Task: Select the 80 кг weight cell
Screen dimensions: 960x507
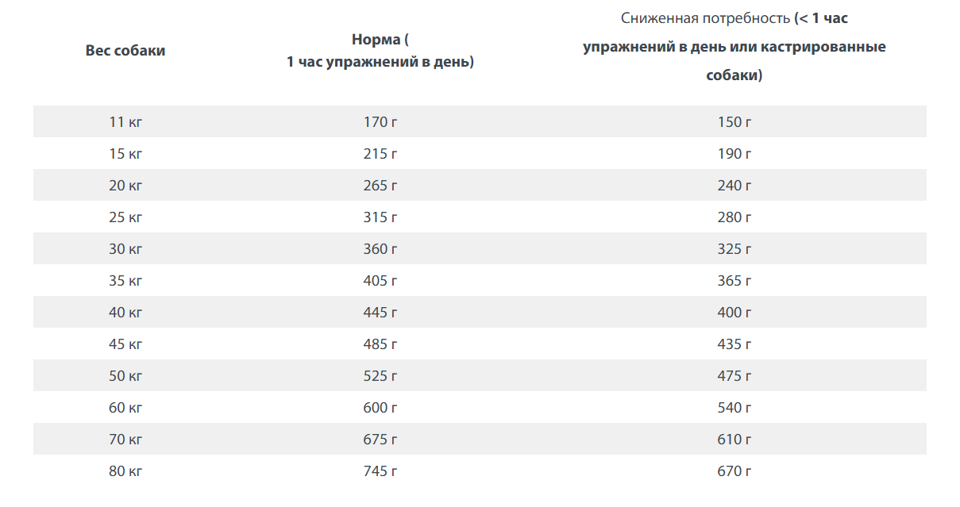Action: pyautogui.click(x=125, y=471)
